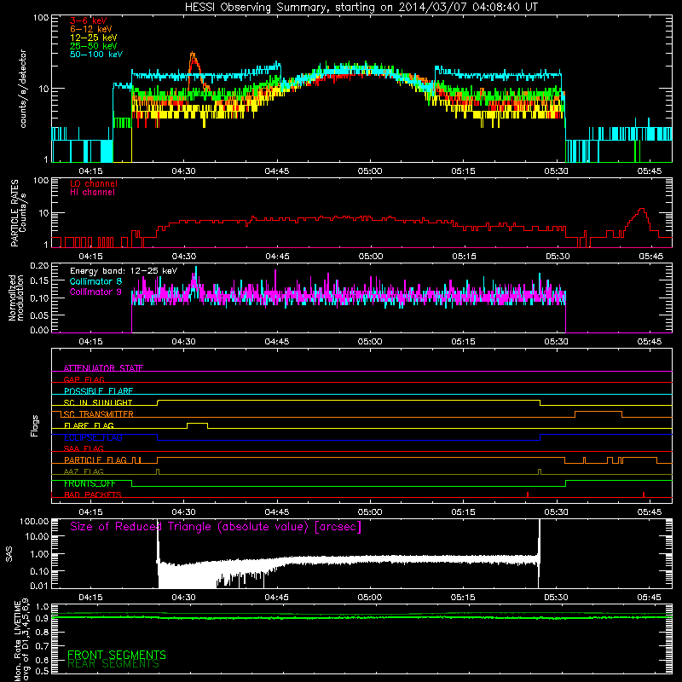Screen dimensions: 682x682
Task: Click the BAD PACKETS flag label
Action: [x=93, y=494]
